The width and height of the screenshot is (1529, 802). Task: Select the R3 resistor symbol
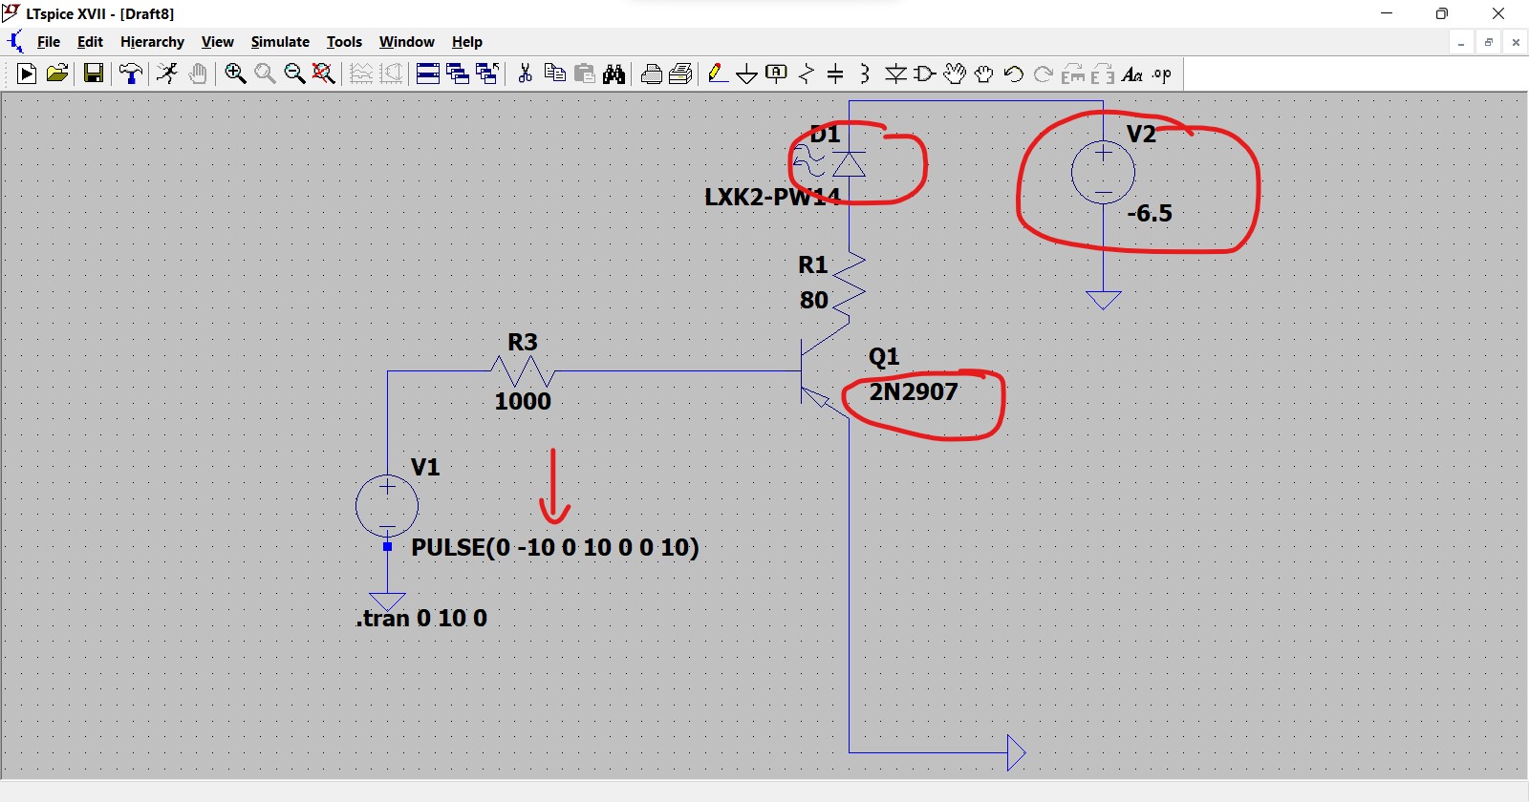pyautogui.click(x=523, y=370)
